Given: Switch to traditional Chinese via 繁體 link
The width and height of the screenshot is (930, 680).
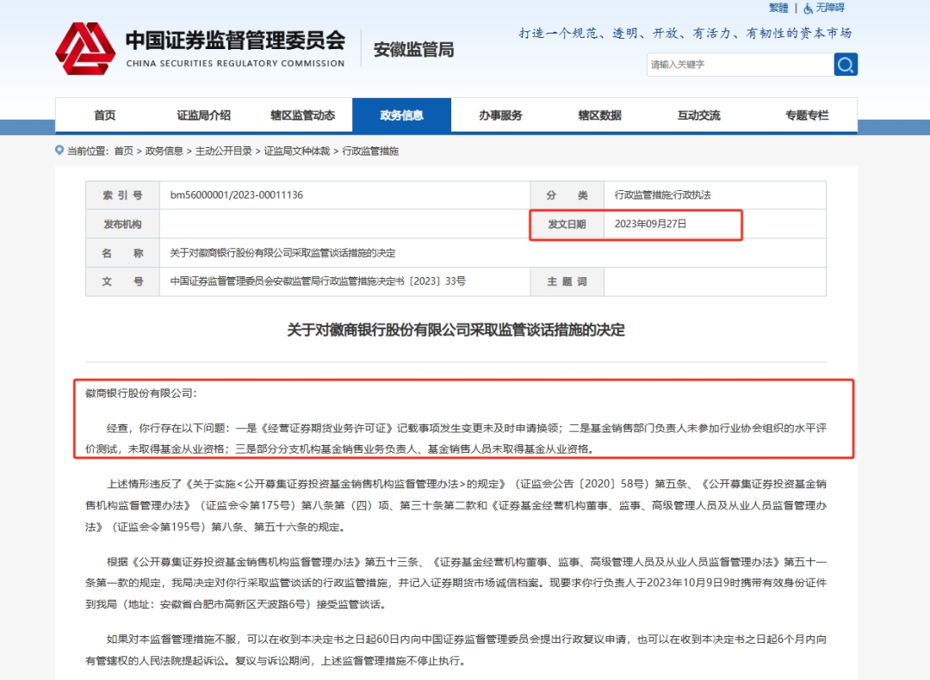Looking at the screenshot, I should [x=778, y=8].
